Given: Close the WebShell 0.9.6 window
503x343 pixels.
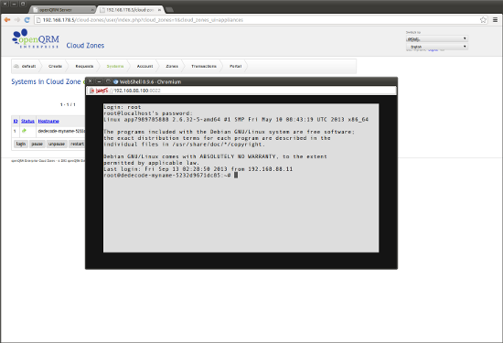Looking at the screenshot, I should click(x=91, y=81).
